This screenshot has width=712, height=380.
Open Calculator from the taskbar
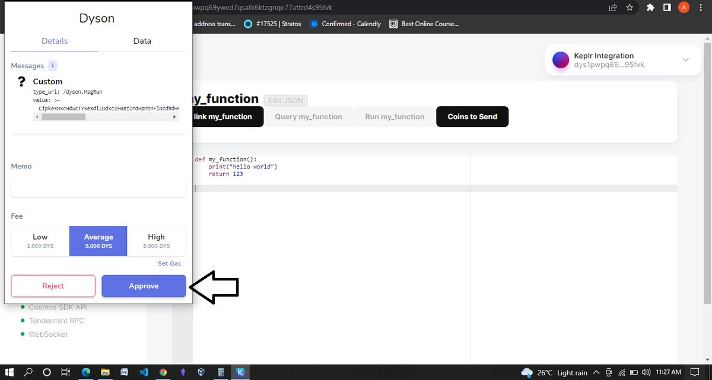click(221, 372)
